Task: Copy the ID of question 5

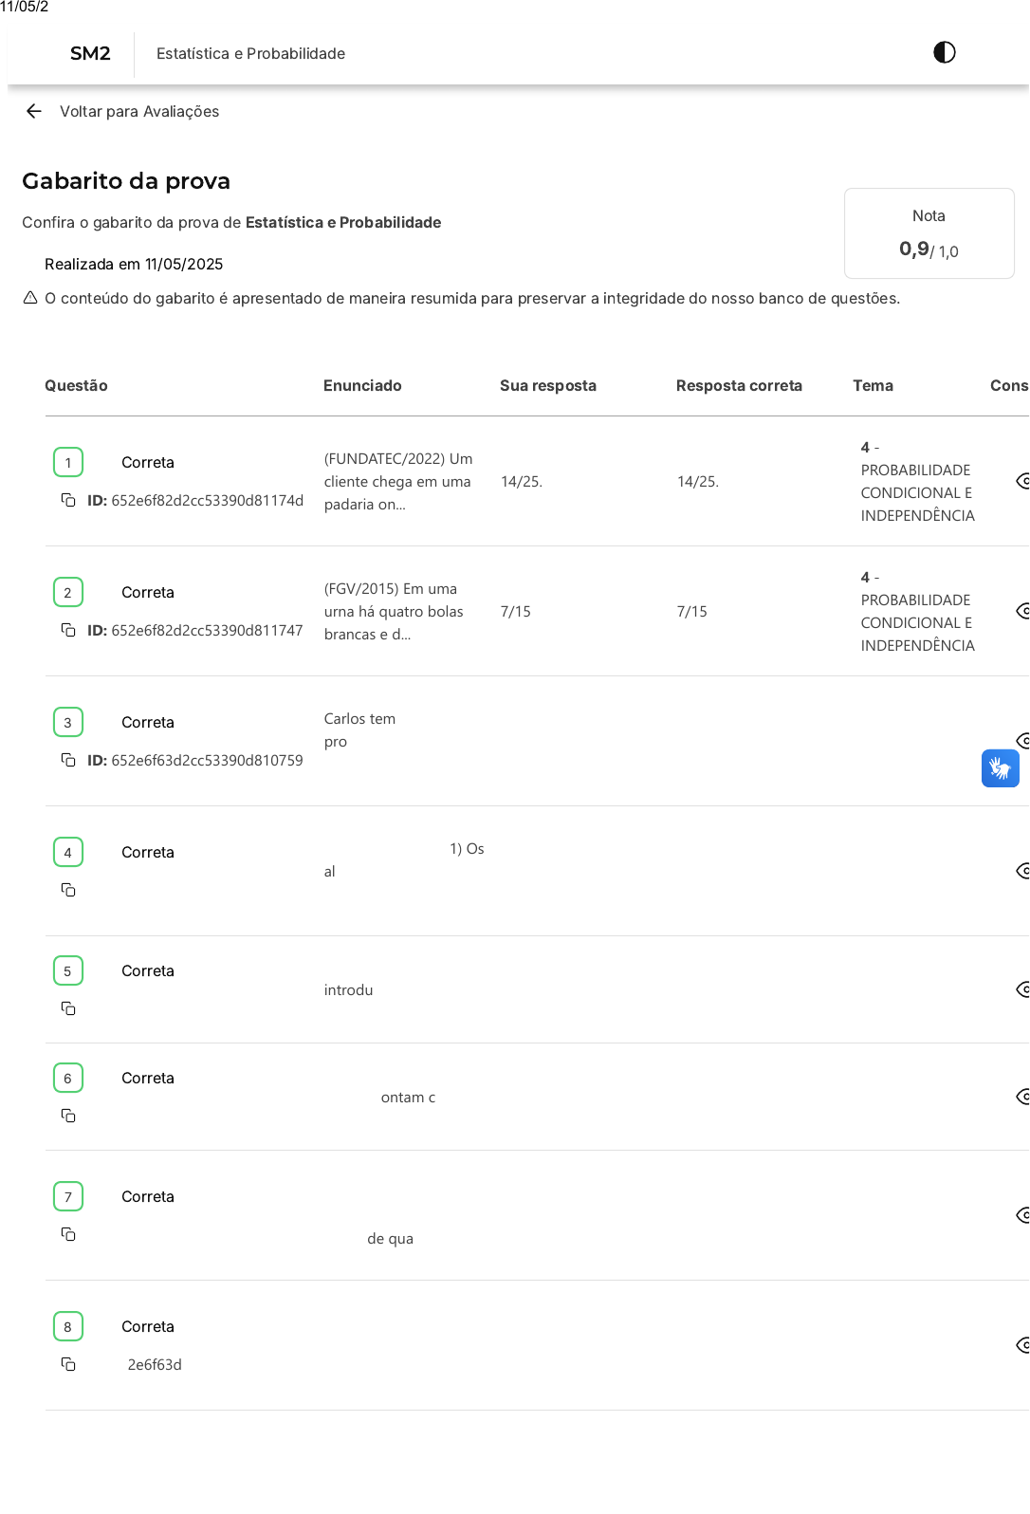Action: click(x=68, y=1008)
